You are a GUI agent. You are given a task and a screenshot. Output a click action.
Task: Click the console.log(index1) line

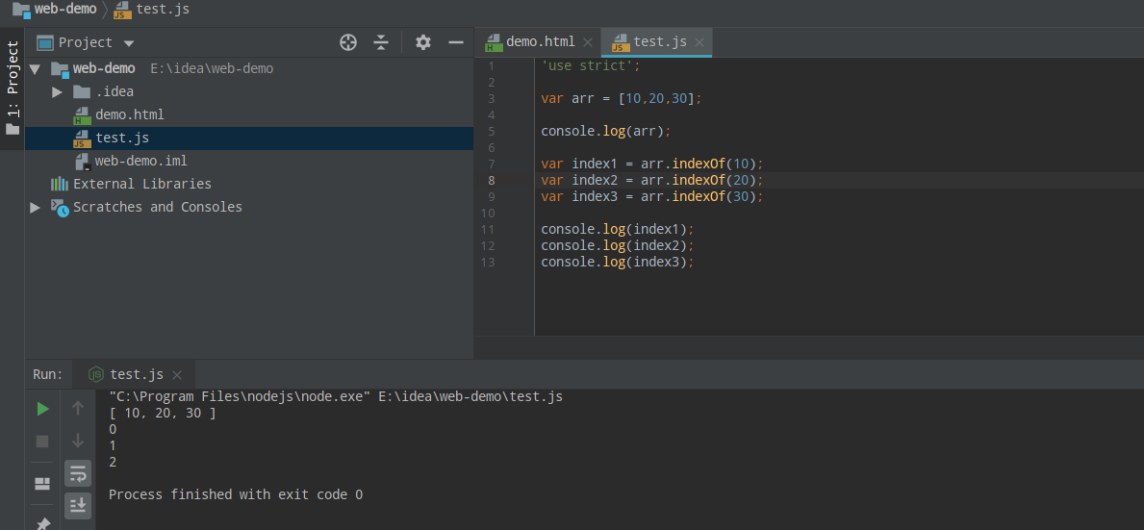click(x=618, y=229)
